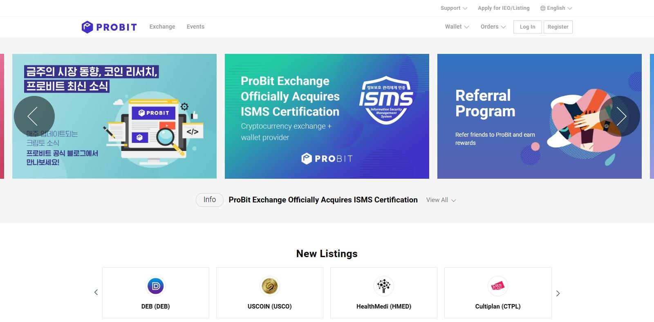Screen dimensions: 654x322
Task: Open Apply for IEO/Listing link
Action: [504, 8]
